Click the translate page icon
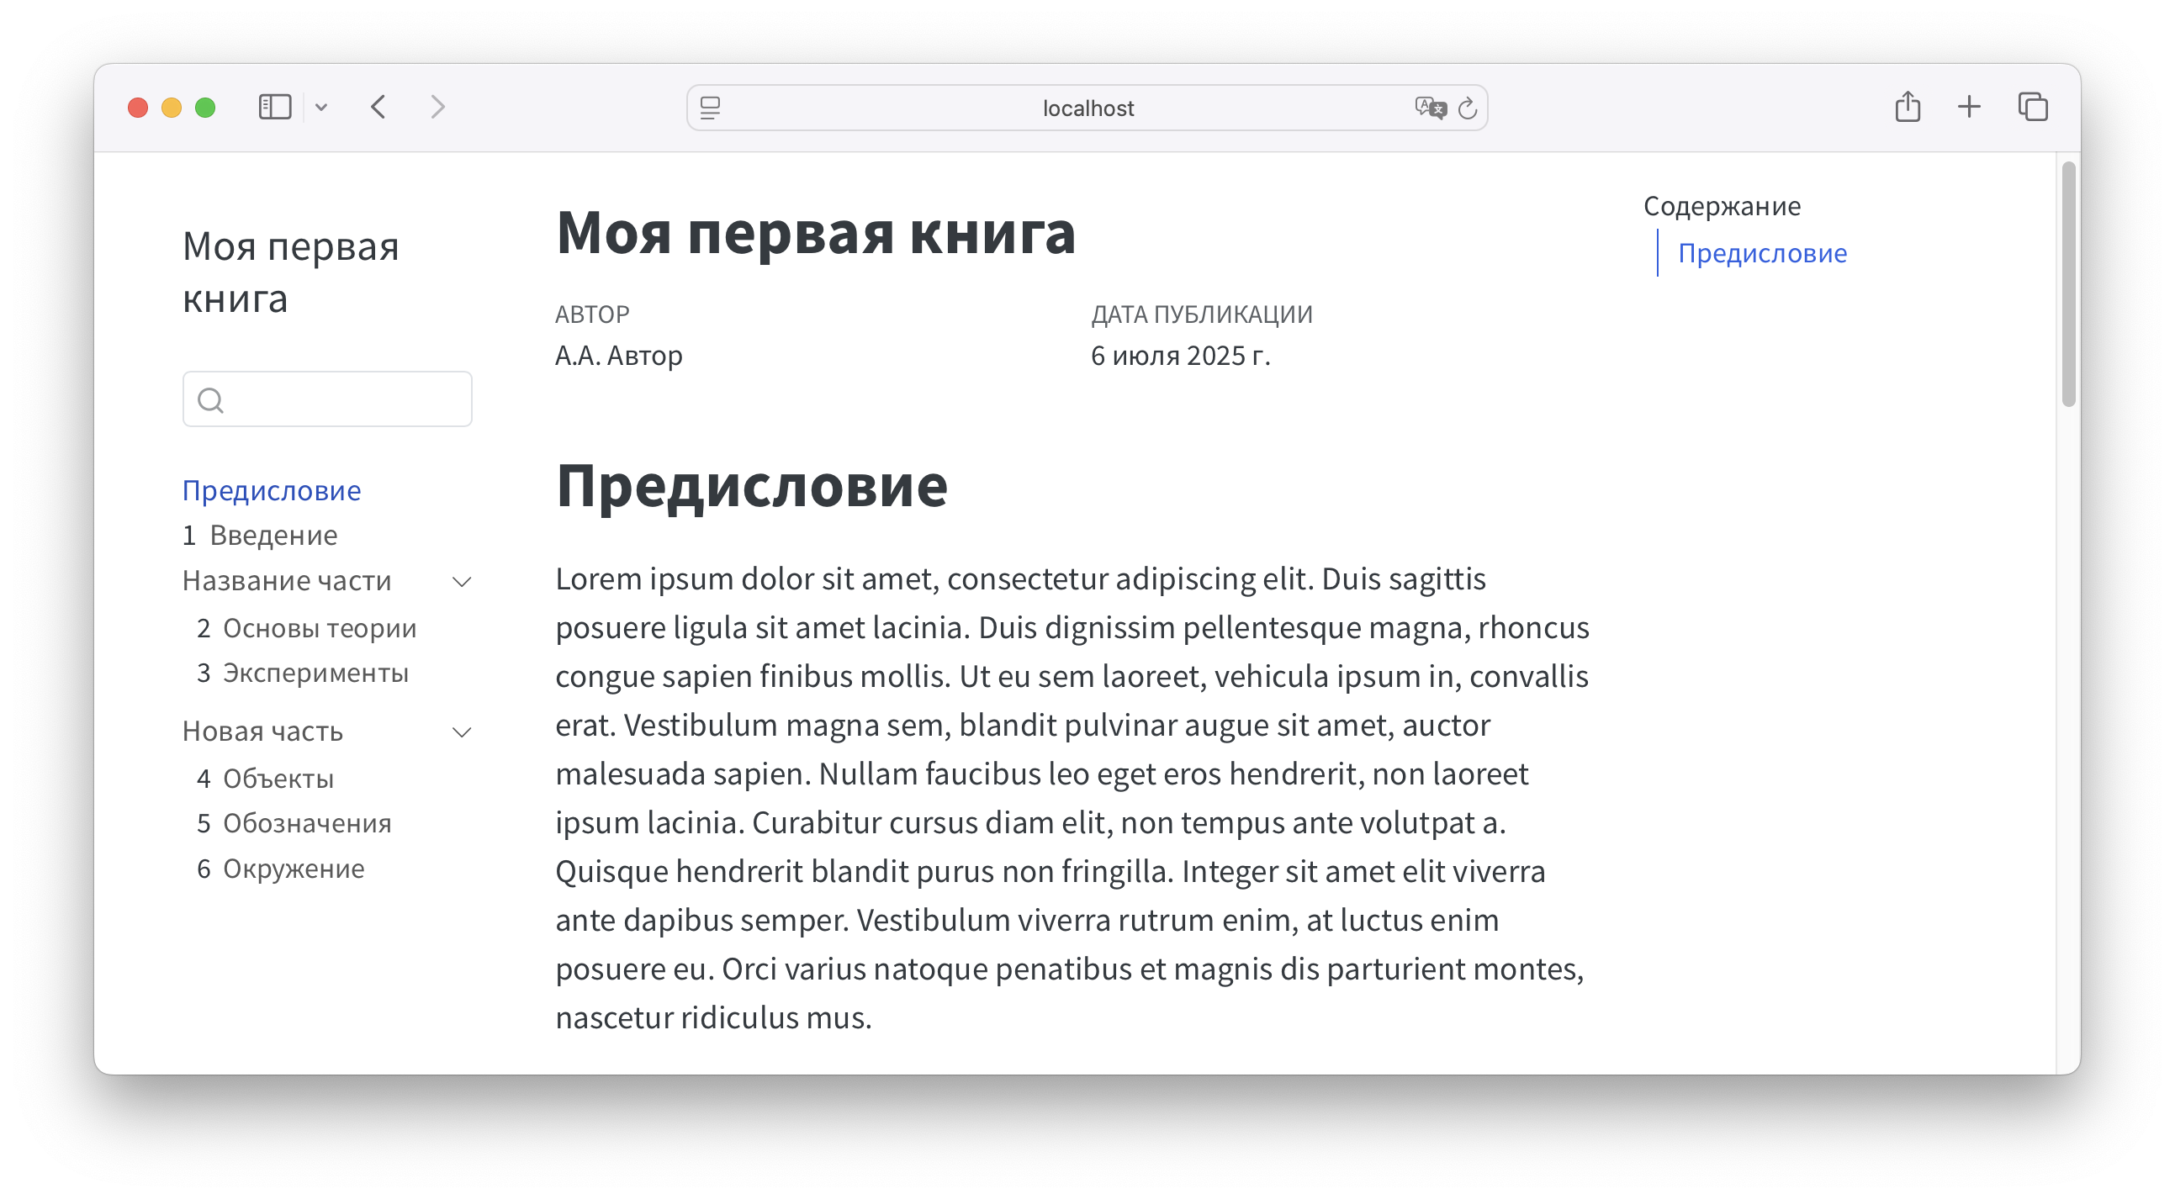This screenshot has width=2175, height=1199. point(1430,108)
